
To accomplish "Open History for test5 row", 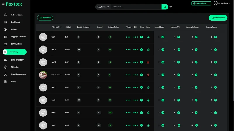I will (142, 125).
